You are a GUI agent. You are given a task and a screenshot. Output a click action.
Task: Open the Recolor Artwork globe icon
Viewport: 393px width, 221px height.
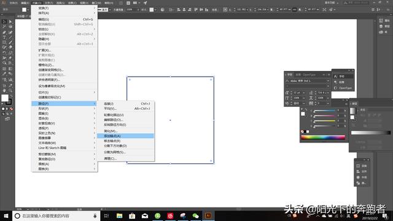coord(162,10)
